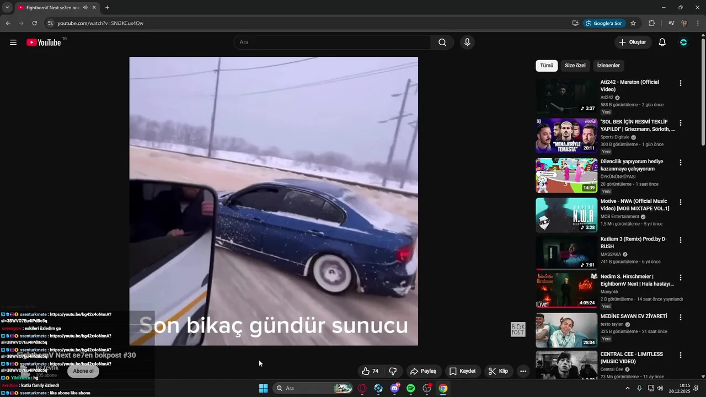Screen dimensions: 706x397
Task: Open more actions ellipsis under the video
Action: pyautogui.click(x=523, y=371)
